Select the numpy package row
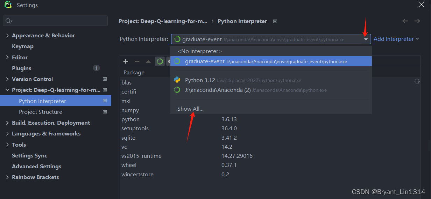 click(130, 110)
